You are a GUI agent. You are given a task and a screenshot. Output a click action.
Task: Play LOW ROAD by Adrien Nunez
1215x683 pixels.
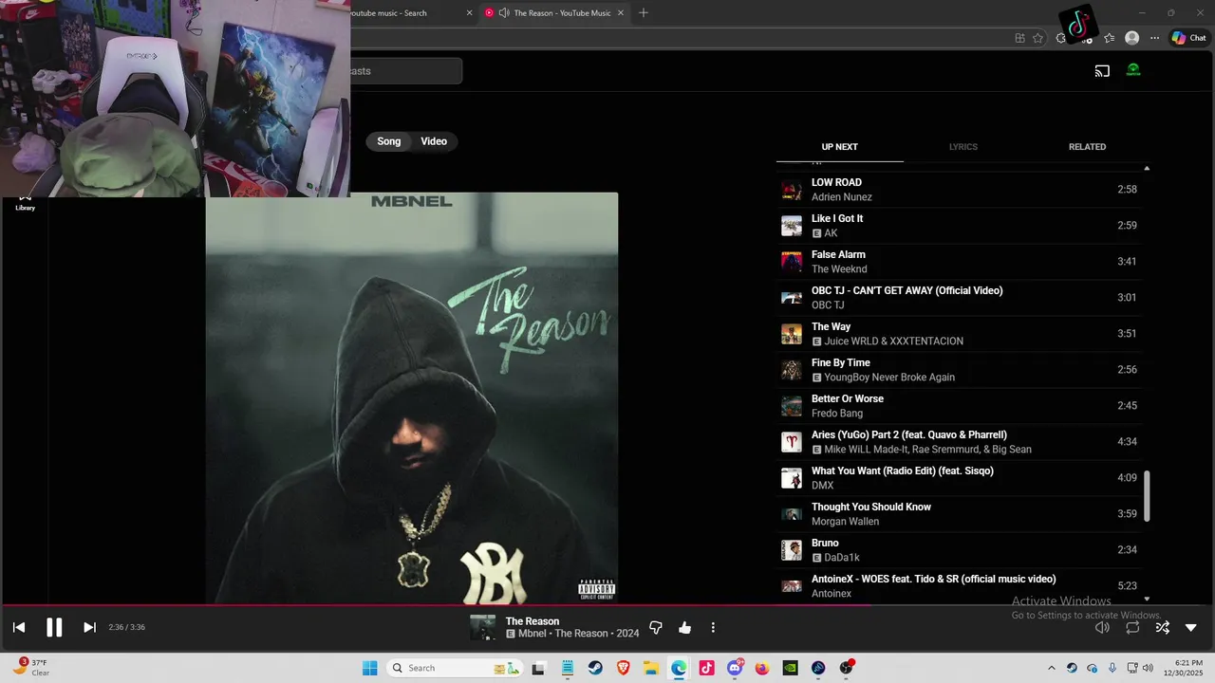(959, 190)
